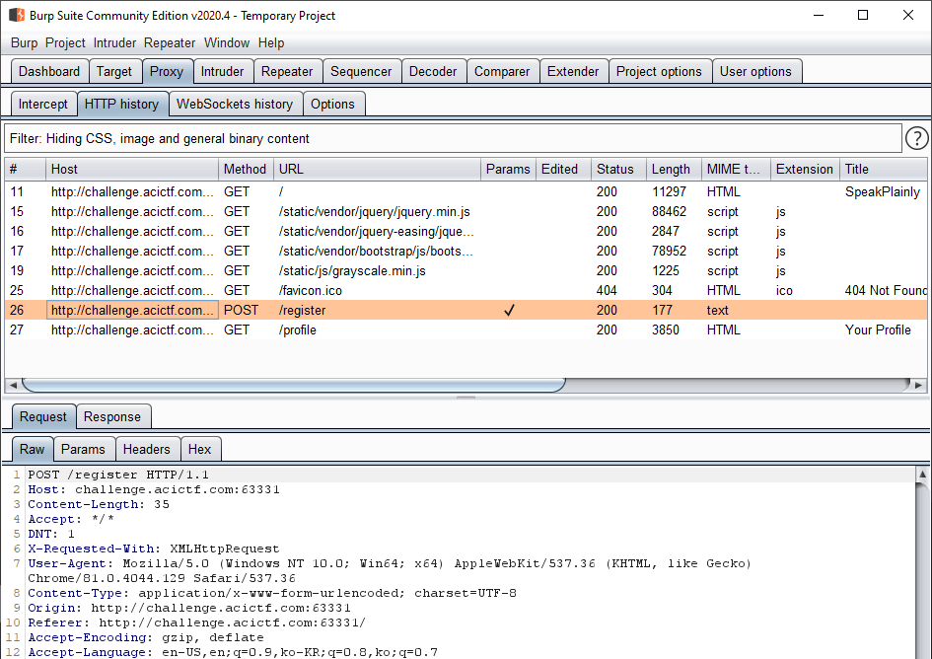Open the Extender tab

pos(573,71)
